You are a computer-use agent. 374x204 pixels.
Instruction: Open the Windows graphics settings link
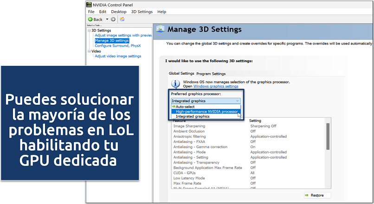(x=216, y=86)
